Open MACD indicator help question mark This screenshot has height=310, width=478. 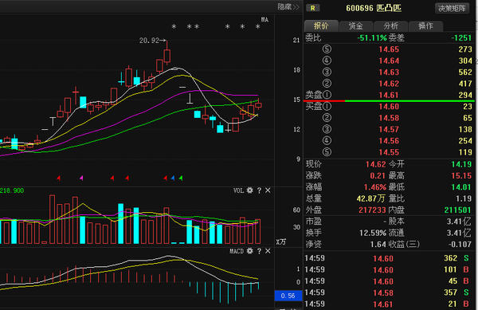click(x=259, y=251)
